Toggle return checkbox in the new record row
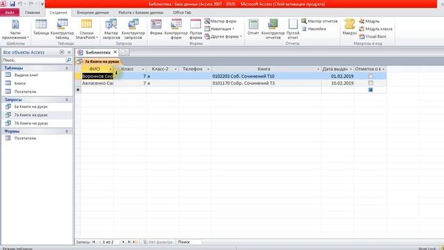This screenshot has height=250, width=444. (x=370, y=90)
